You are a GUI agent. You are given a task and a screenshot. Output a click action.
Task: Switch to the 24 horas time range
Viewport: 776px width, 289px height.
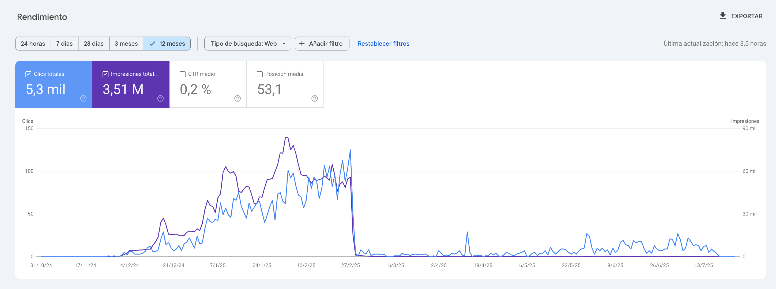33,44
